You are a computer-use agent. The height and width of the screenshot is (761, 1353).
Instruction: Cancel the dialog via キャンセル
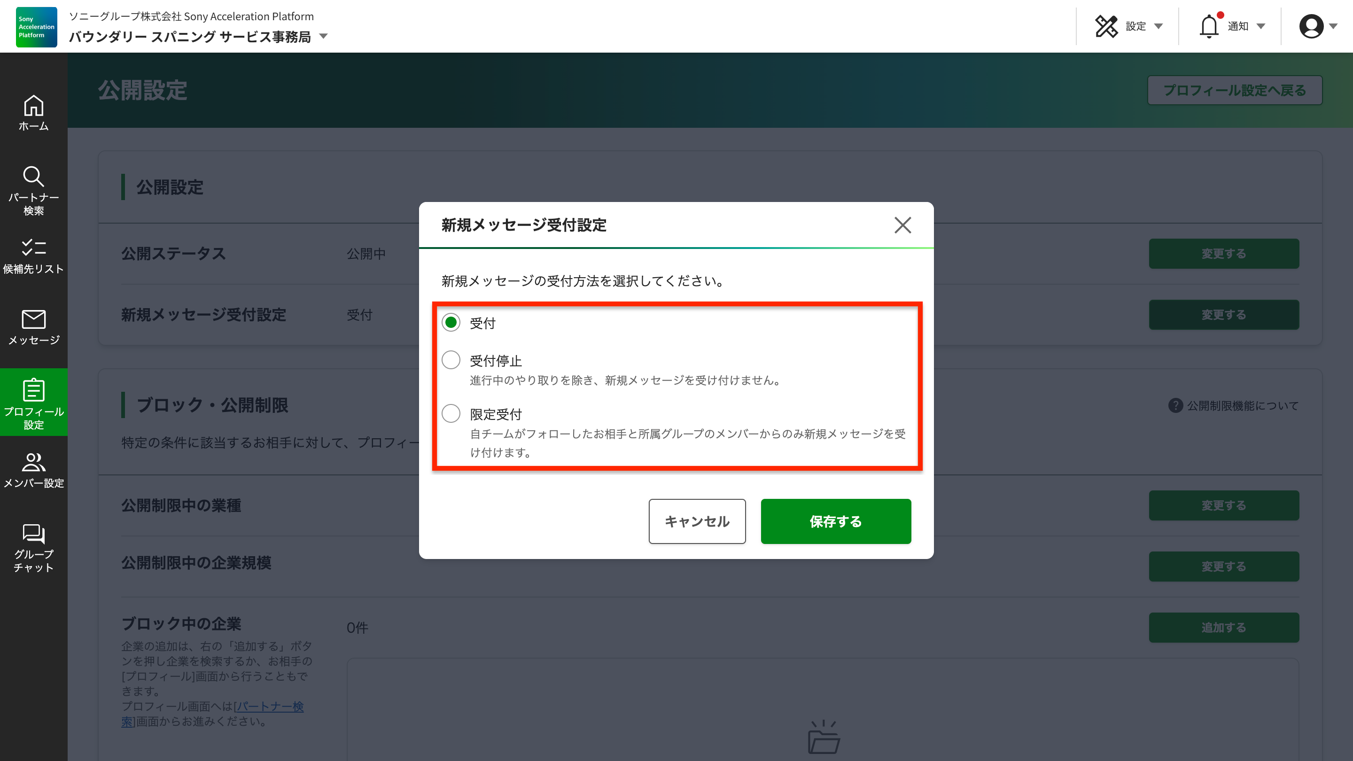(697, 521)
